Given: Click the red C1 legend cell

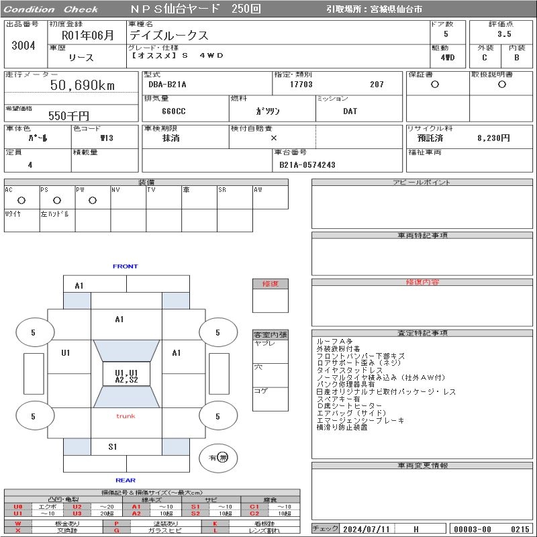Looking at the screenshot, I should tap(254, 507).
